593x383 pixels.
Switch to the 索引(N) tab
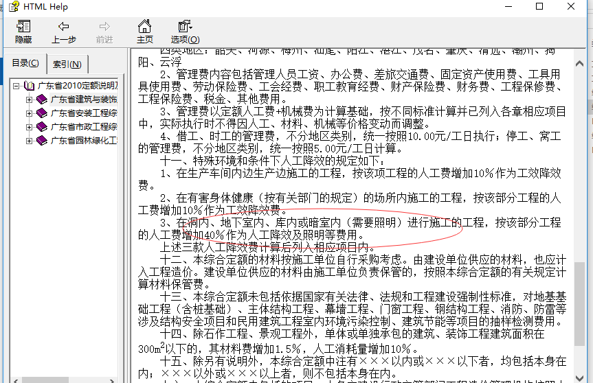coord(67,65)
